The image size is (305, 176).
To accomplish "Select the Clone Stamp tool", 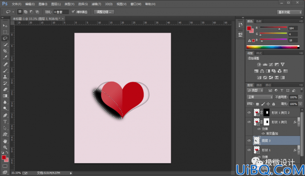I will tap(5, 77).
